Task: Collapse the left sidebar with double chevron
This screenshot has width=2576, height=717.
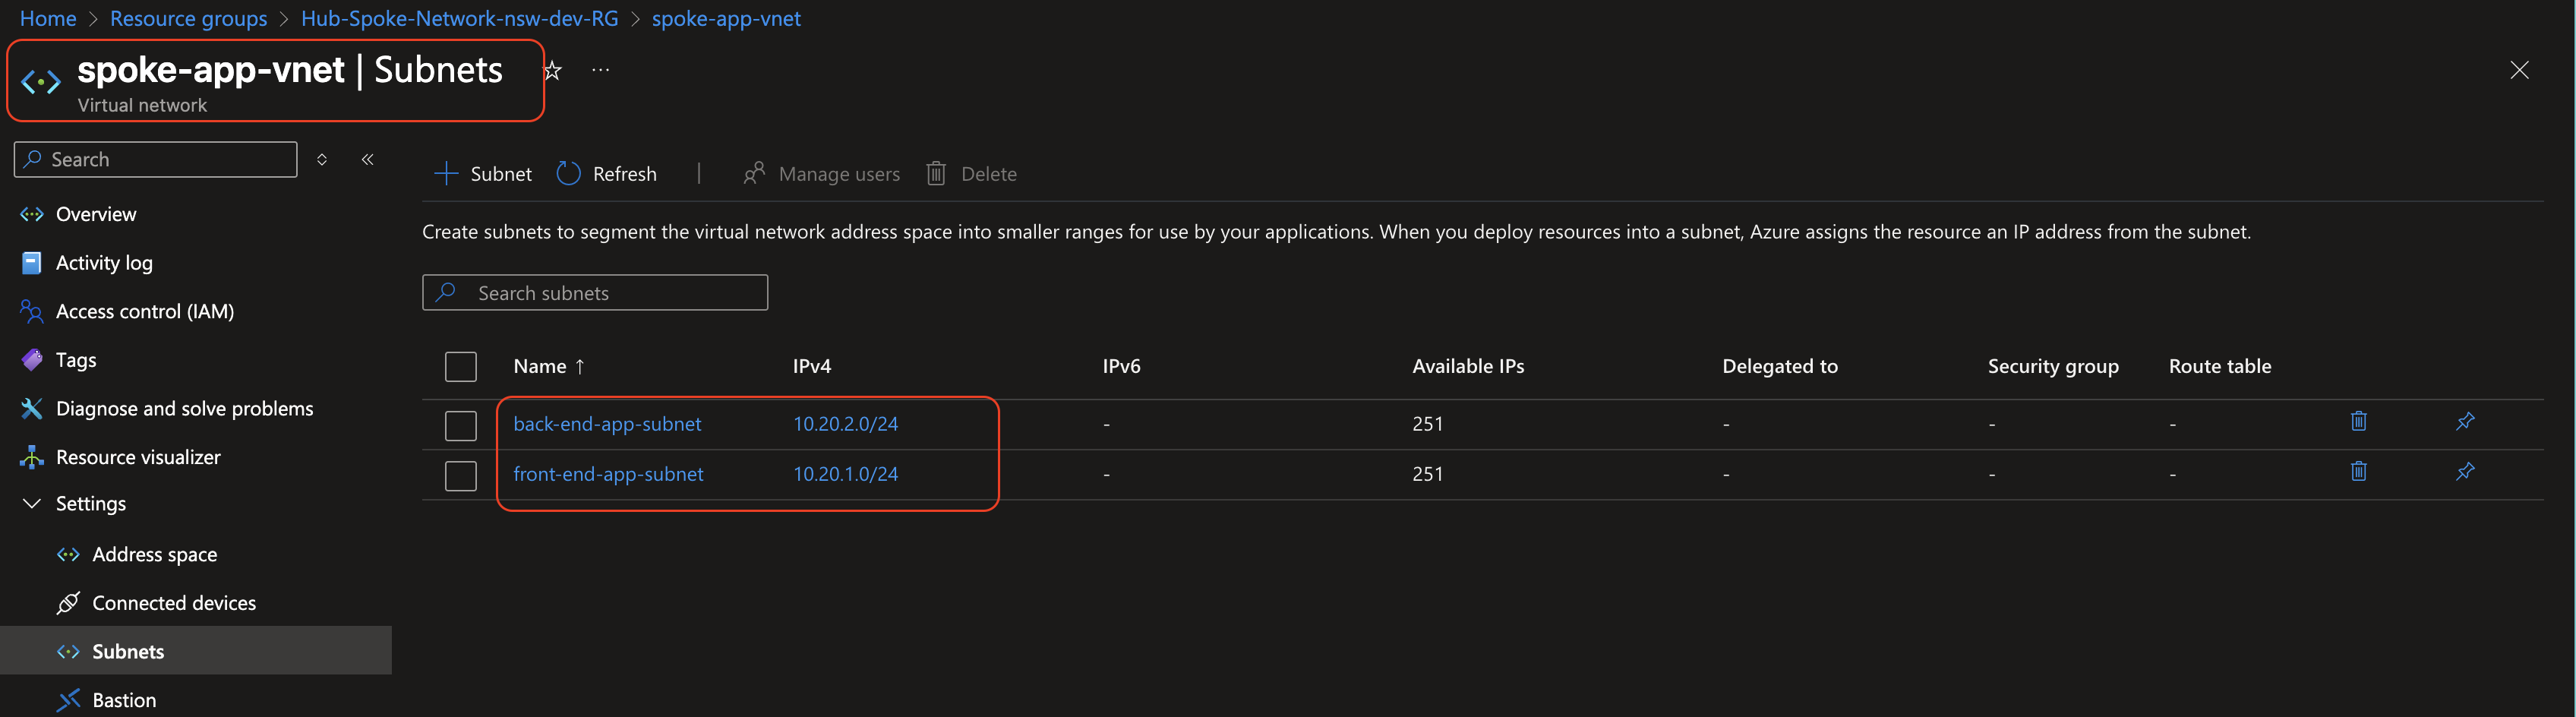Action: pyautogui.click(x=367, y=158)
